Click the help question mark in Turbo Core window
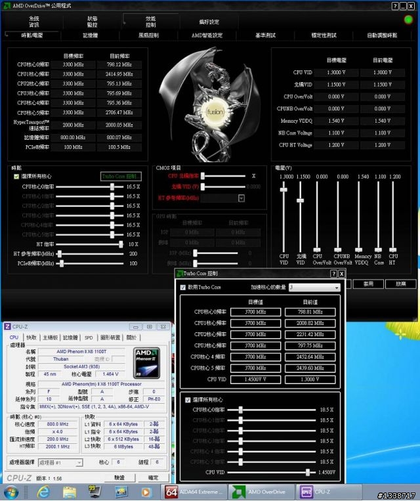 point(333,274)
